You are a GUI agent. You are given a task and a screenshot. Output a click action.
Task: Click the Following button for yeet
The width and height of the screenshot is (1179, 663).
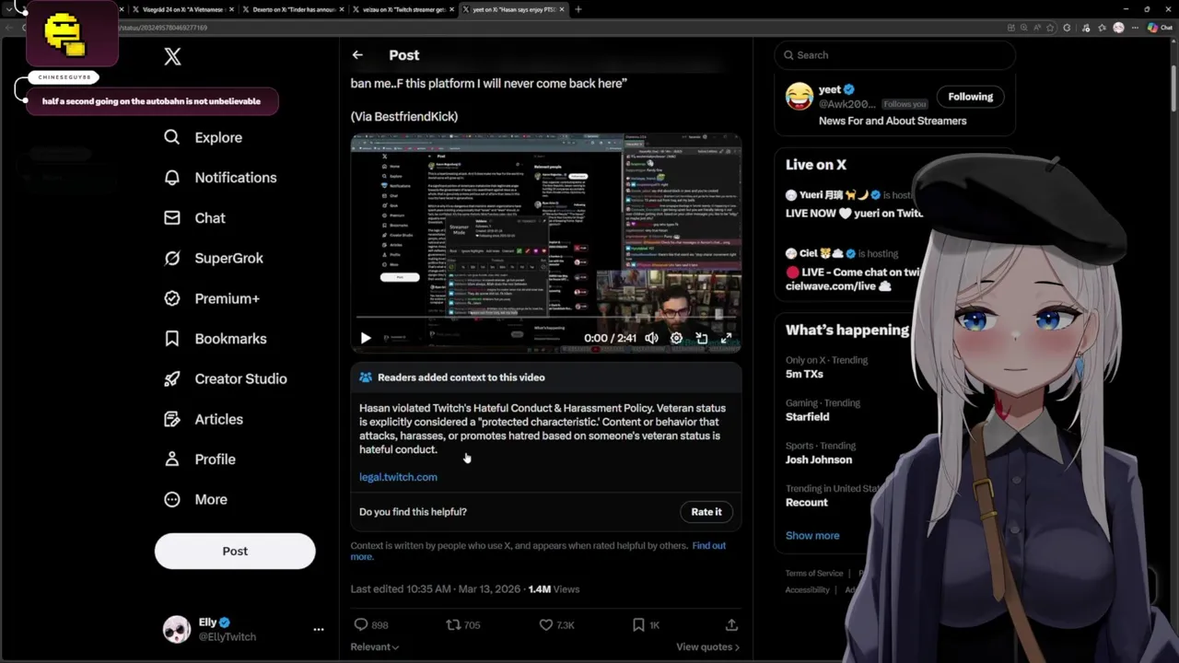[971, 97]
